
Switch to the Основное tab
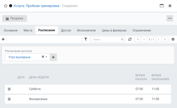(11, 31)
